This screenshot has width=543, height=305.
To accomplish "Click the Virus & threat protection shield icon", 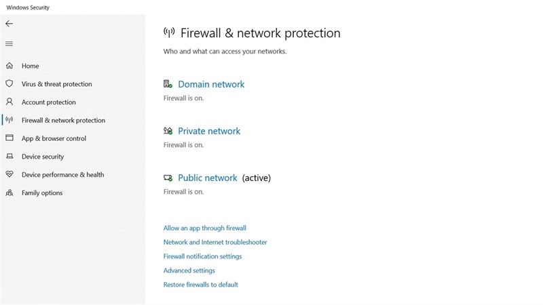I will point(10,83).
